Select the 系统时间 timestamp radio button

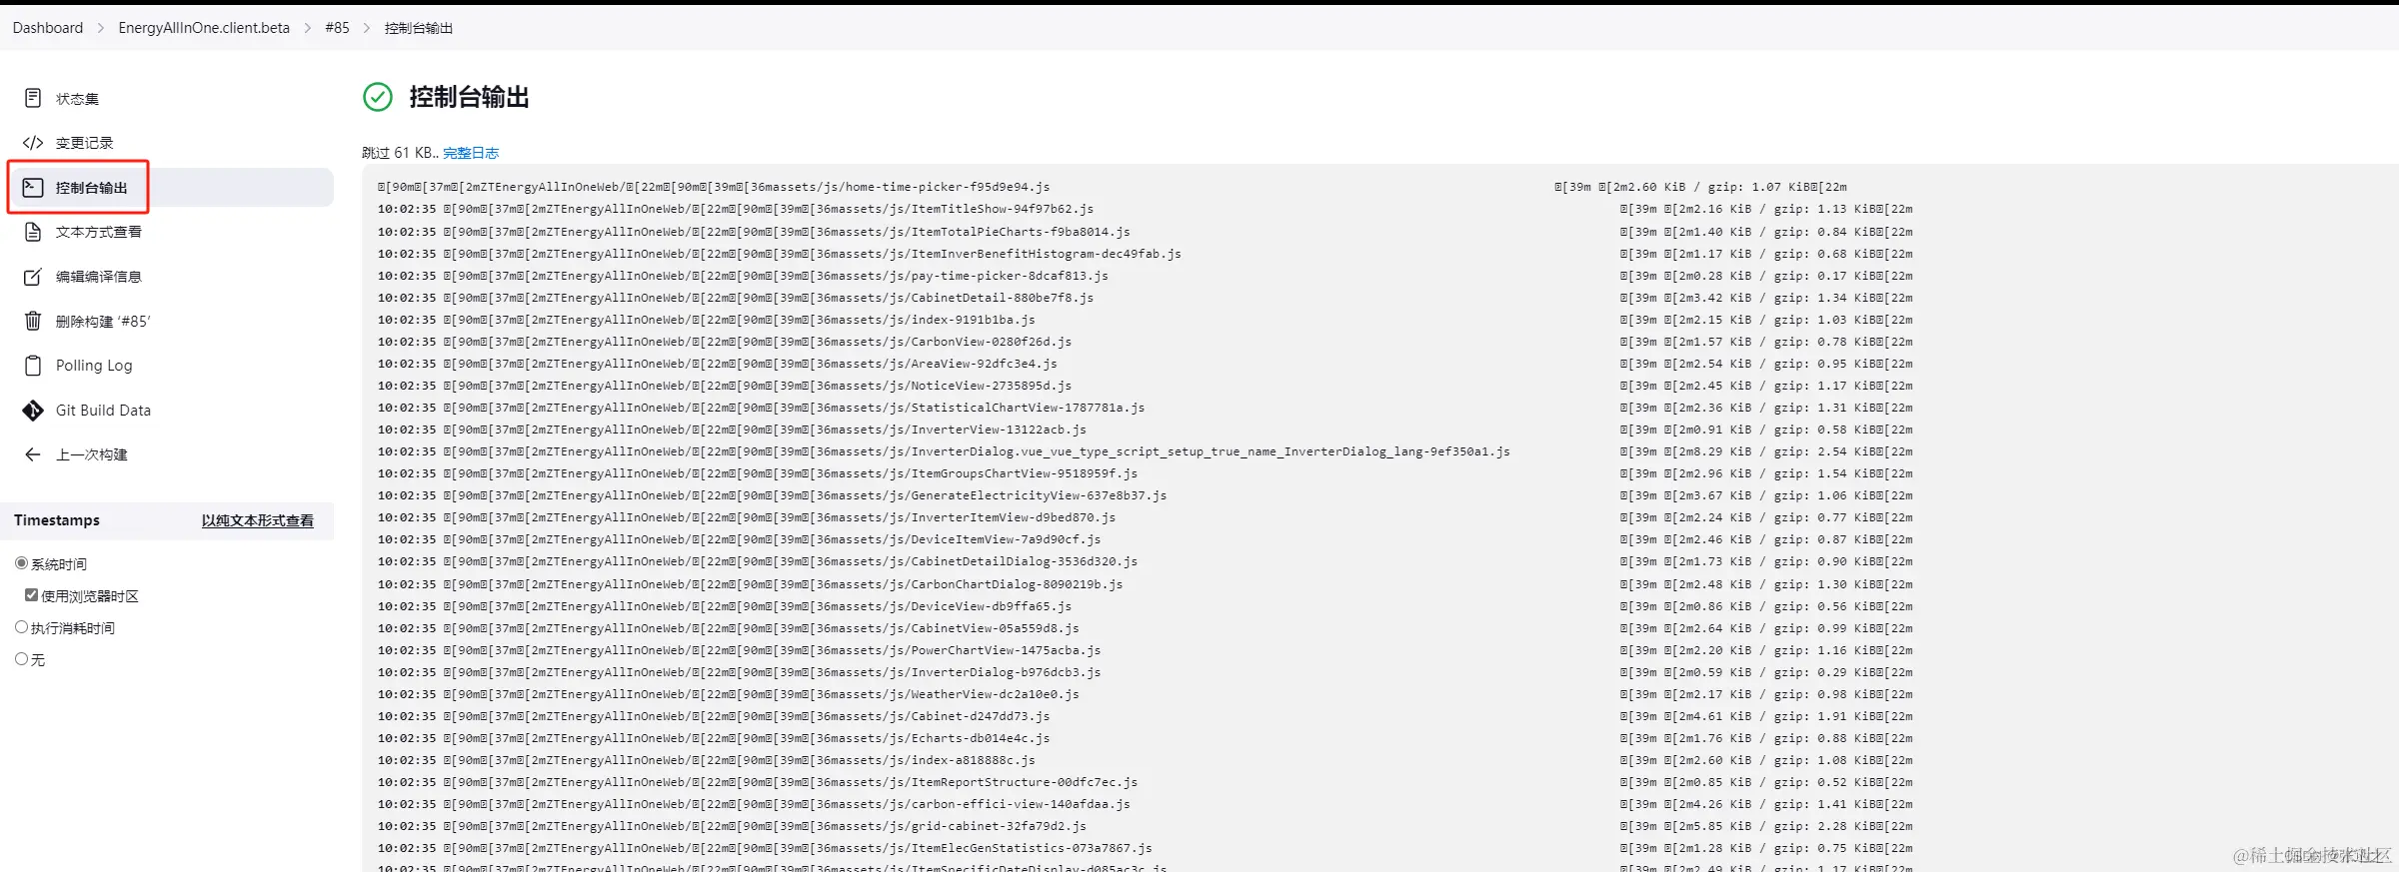(21, 563)
